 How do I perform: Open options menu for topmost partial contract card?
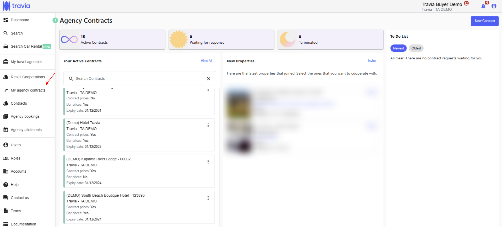(x=208, y=90)
